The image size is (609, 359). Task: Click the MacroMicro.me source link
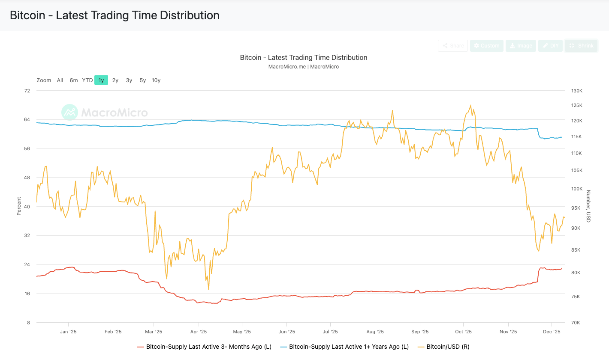click(287, 66)
